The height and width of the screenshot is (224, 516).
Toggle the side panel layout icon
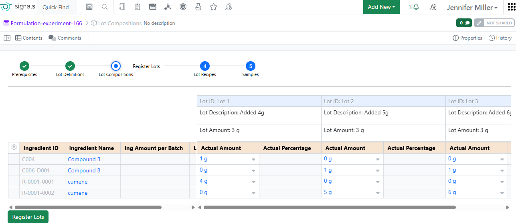point(7,38)
